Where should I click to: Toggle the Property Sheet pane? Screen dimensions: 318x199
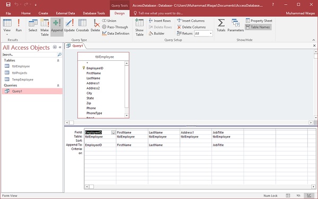pyautogui.click(x=259, y=21)
